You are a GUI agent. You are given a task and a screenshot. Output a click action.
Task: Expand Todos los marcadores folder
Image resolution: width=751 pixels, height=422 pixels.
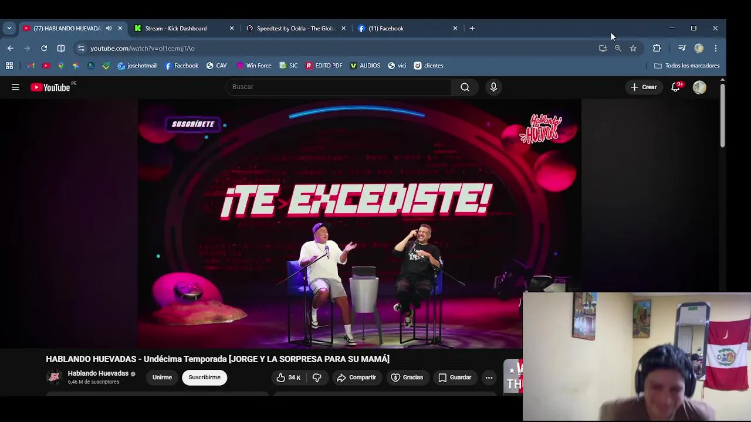[687, 66]
